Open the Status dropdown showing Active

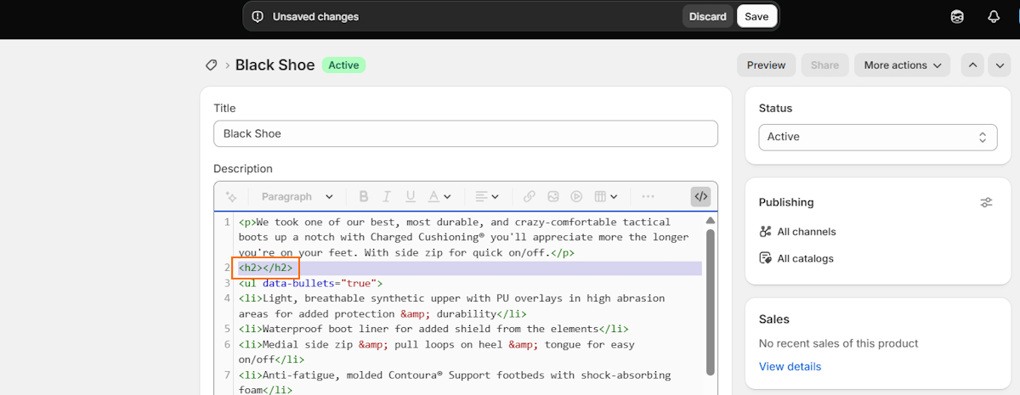tap(878, 137)
